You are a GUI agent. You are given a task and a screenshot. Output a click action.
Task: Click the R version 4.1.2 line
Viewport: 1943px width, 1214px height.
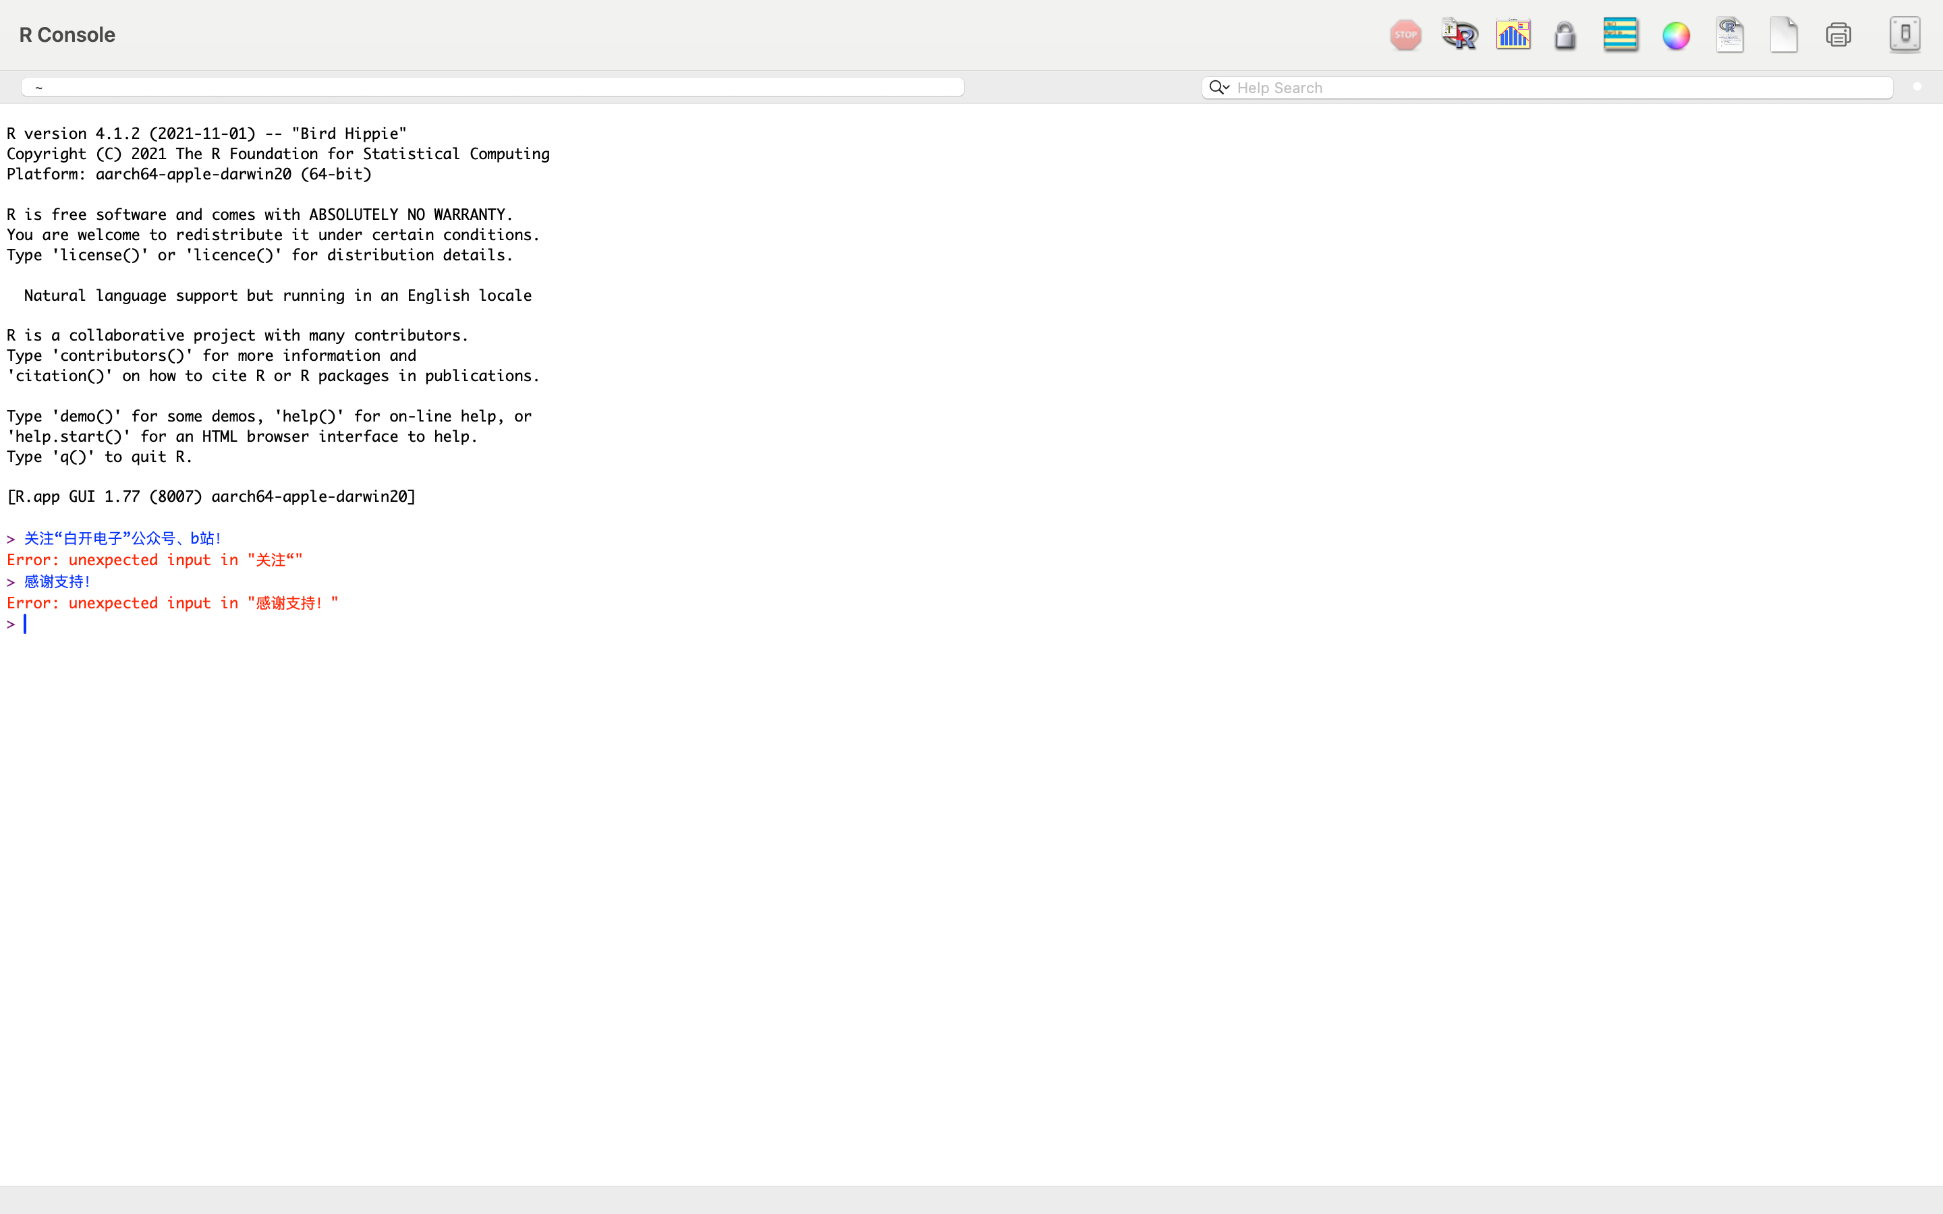pyautogui.click(x=206, y=134)
